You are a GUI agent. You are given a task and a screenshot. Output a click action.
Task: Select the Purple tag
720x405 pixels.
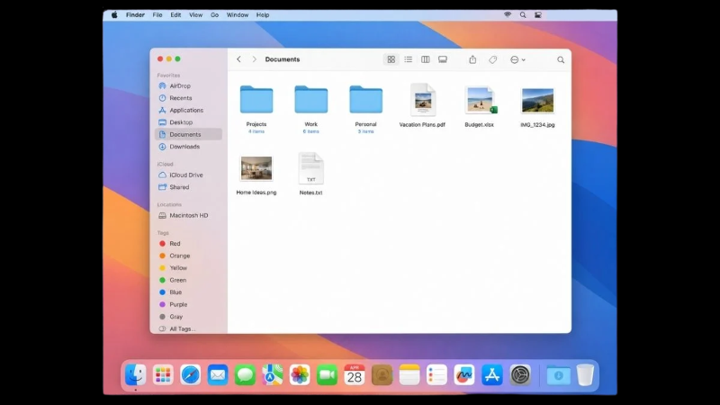(x=189, y=304)
